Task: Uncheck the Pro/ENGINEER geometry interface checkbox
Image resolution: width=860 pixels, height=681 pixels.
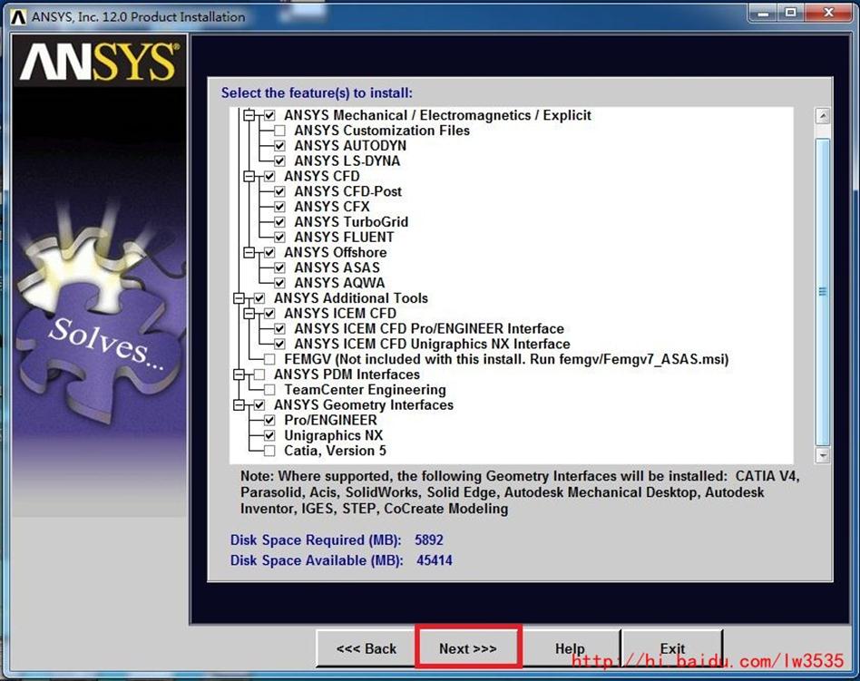Action: 269,420
